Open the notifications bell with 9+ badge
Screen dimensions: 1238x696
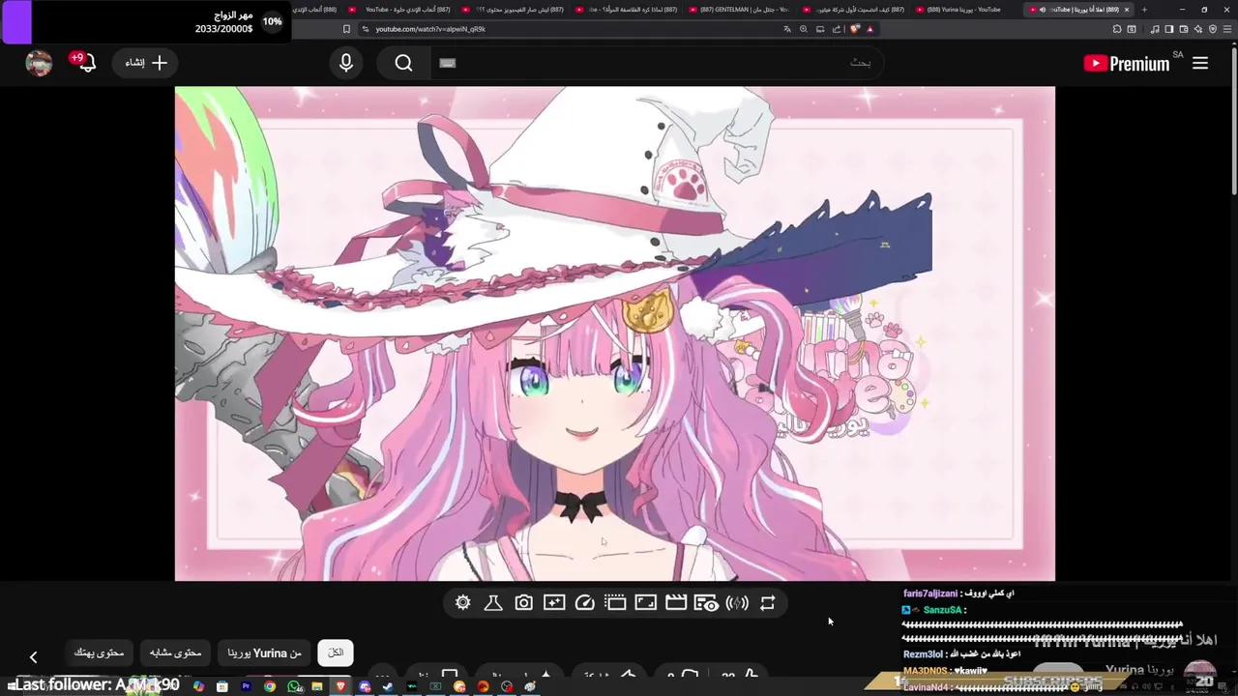point(85,63)
